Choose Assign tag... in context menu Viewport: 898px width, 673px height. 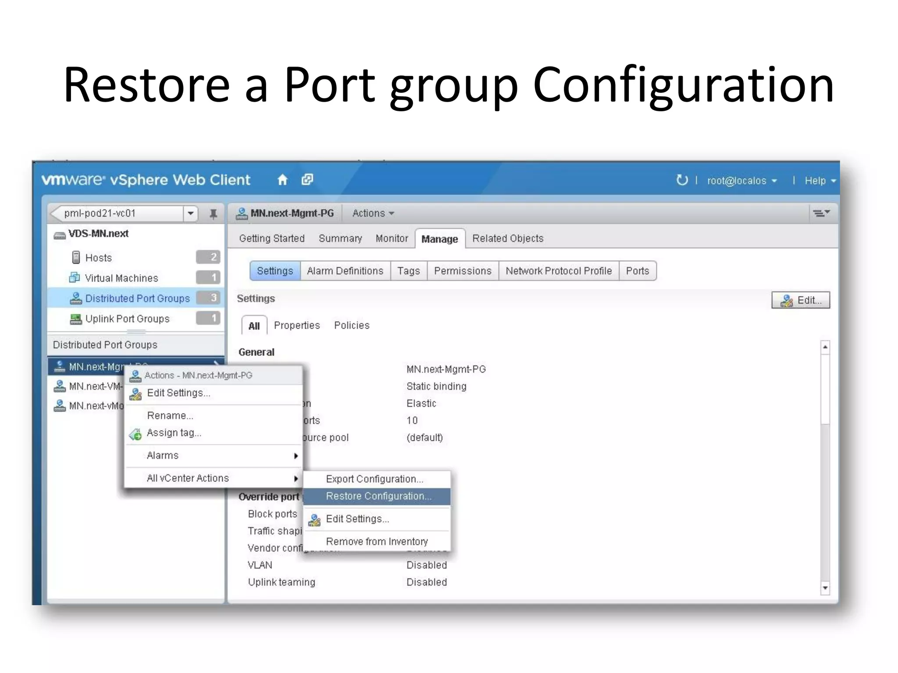tap(214, 433)
